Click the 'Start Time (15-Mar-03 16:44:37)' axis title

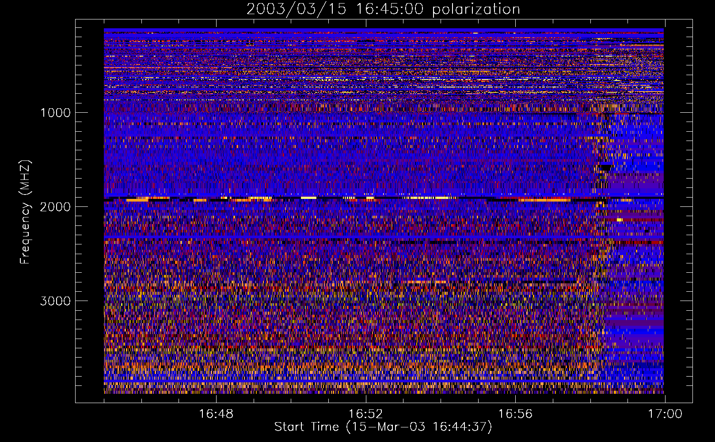click(x=383, y=427)
